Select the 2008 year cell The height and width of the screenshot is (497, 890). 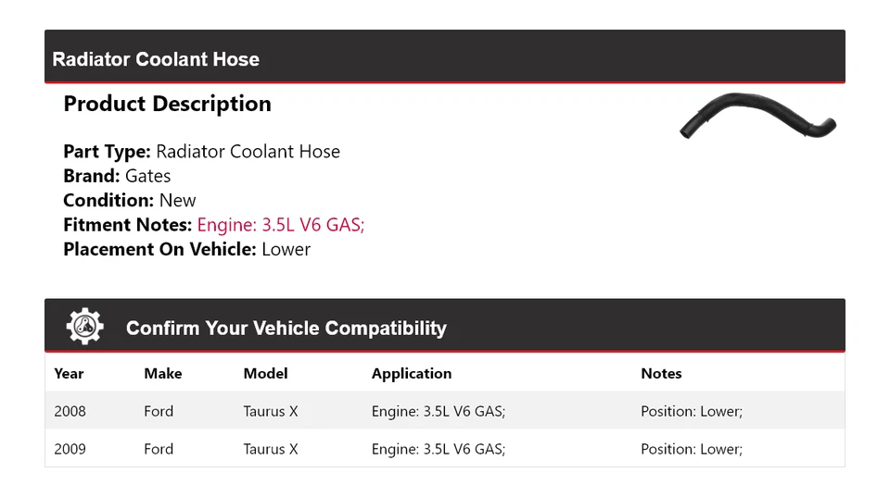(x=70, y=411)
